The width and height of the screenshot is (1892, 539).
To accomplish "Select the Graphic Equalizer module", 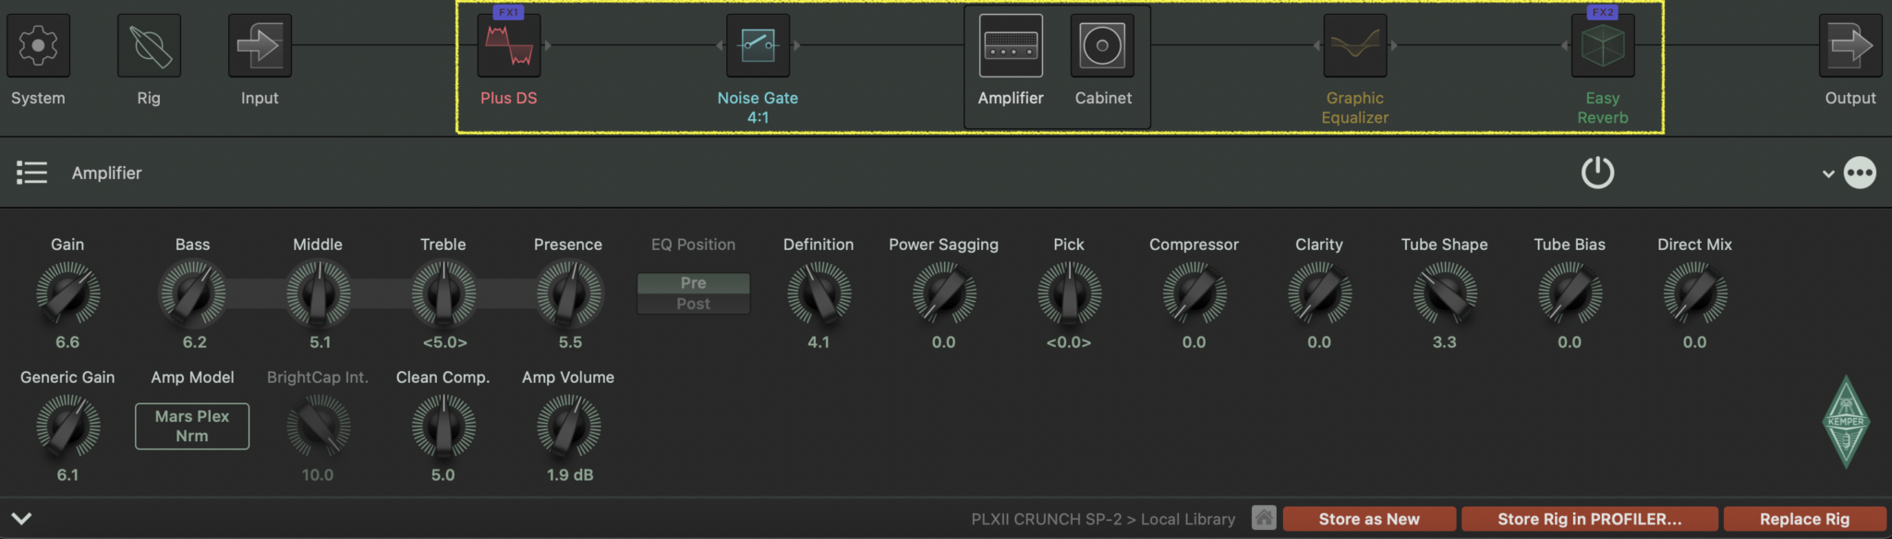I will (1355, 45).
